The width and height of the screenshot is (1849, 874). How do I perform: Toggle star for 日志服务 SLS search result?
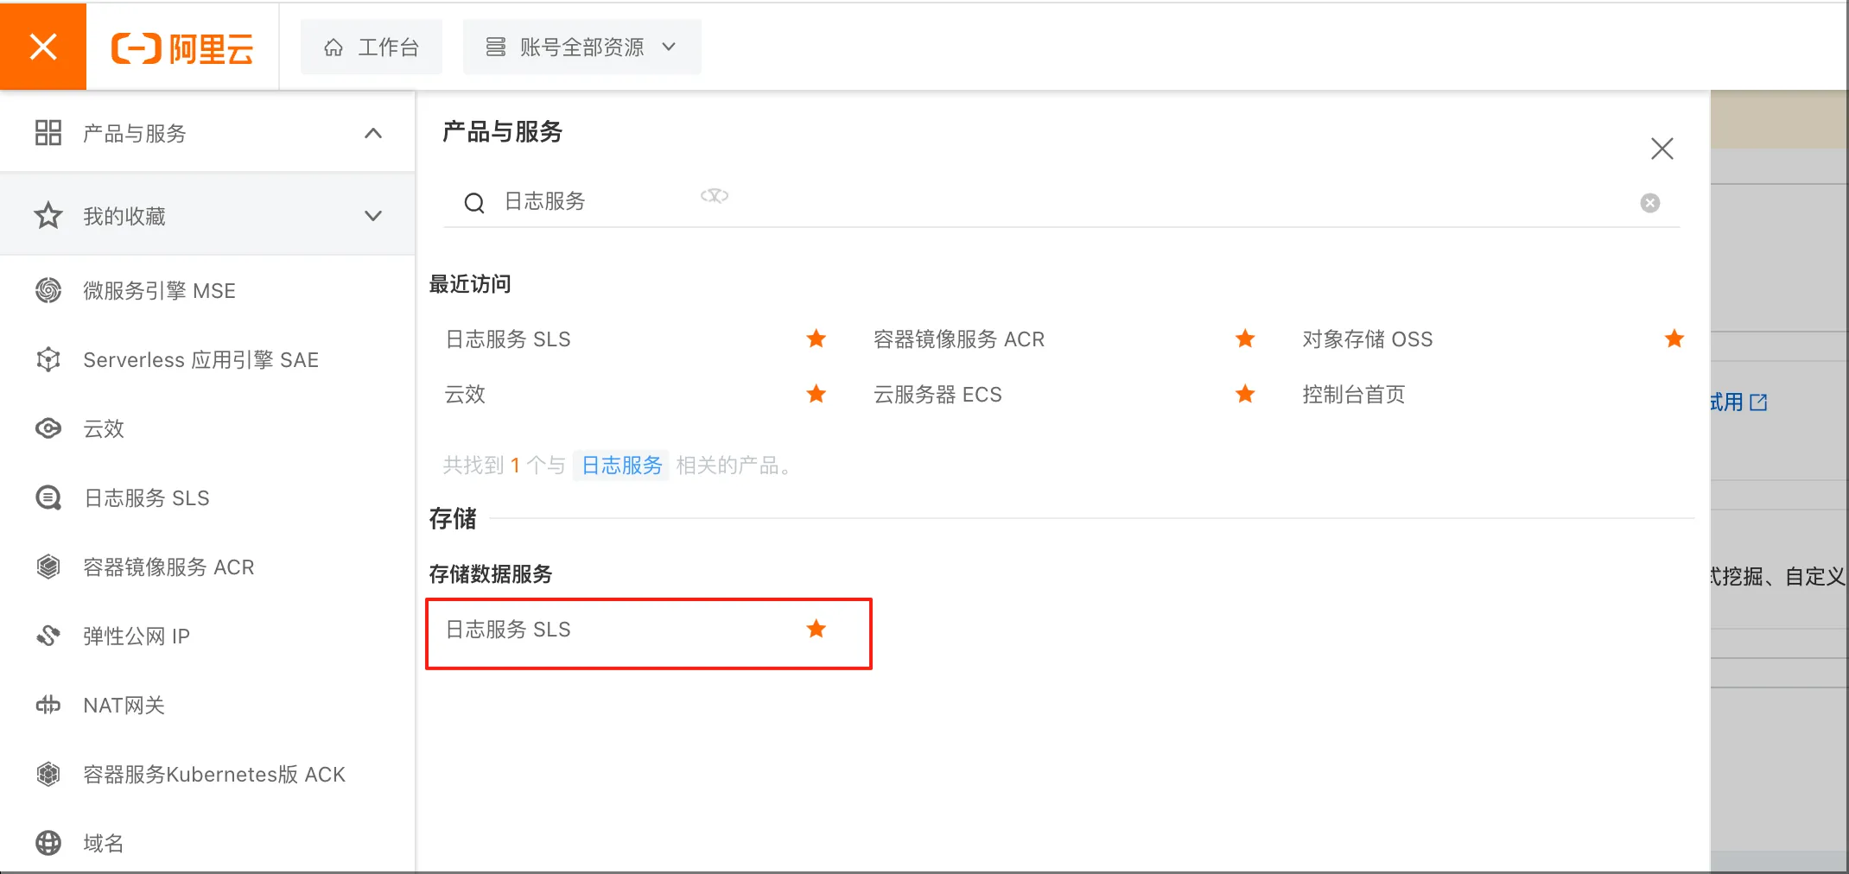point(816,629)
